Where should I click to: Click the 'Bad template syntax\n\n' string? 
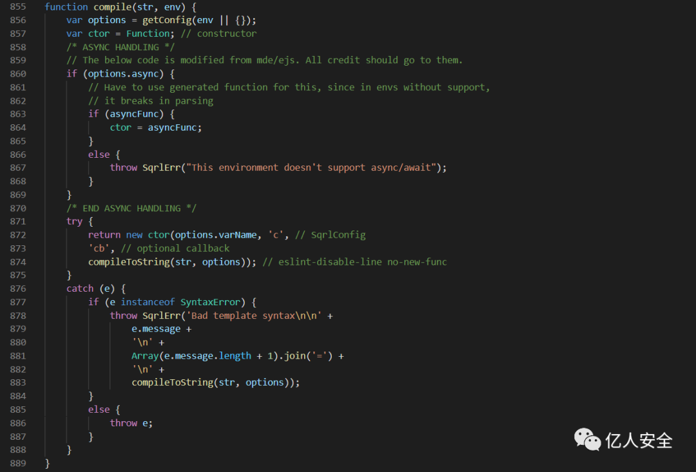(254, 316)
